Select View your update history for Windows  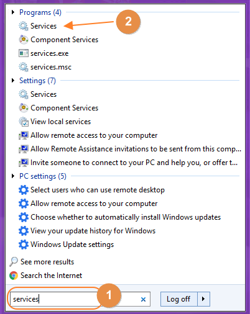tap(87, 231)
